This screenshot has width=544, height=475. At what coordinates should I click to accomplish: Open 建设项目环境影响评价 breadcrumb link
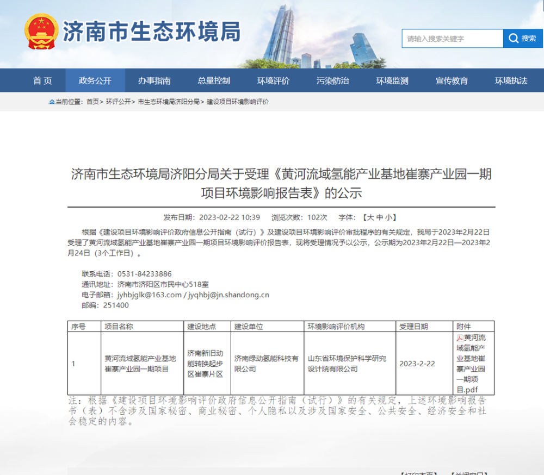(x=238, y=102)
